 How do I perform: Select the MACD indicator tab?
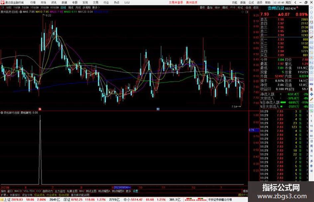[18, 191]
